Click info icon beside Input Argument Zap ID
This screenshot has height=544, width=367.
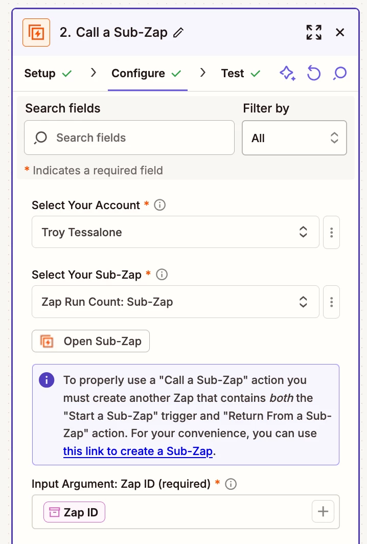tap(231, 484)
